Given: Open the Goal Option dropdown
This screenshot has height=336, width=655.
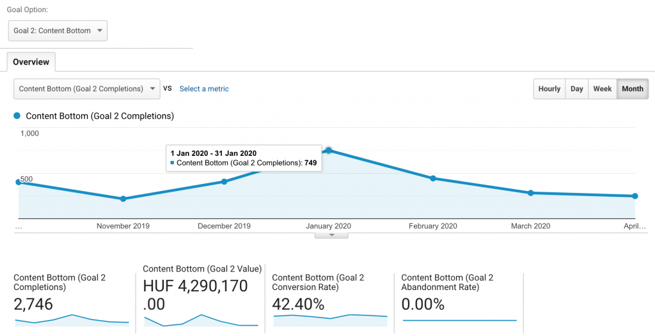Looking at the screenshot, I should [x=58, y=31].
